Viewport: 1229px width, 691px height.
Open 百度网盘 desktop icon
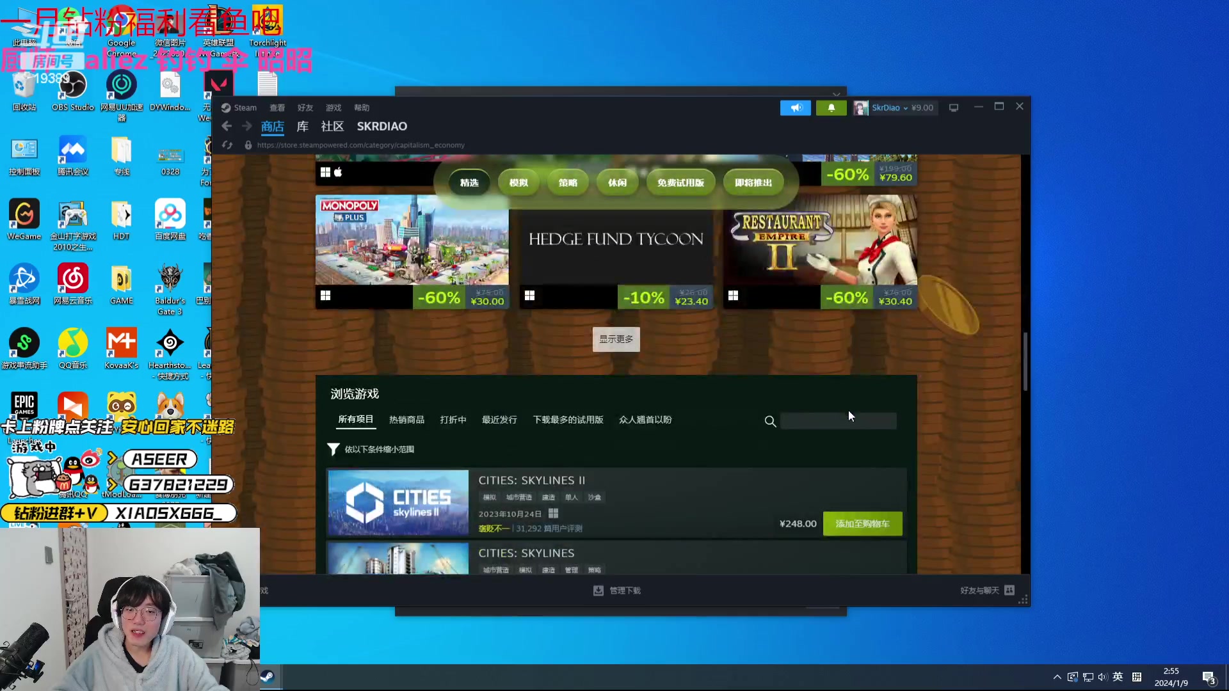tap(170, 219)
